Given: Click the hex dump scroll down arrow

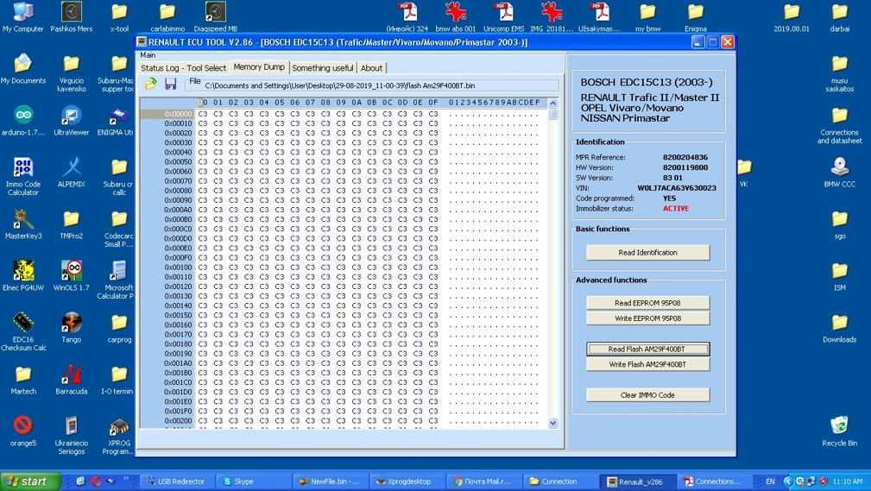Looking at the screenshot, I should [x=552, y=423].
